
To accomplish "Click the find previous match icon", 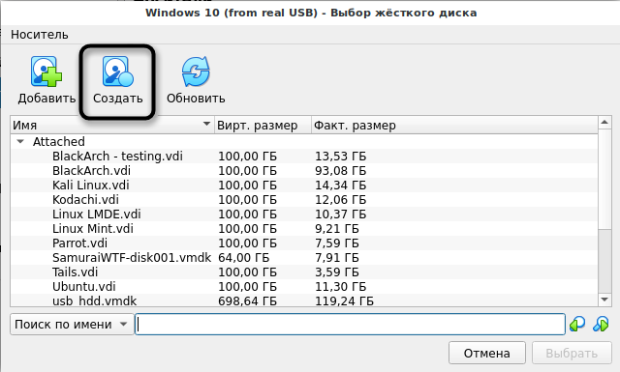I will click(577, 325).
